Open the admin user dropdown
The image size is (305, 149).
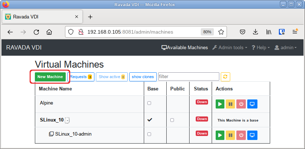click(285, 48)
